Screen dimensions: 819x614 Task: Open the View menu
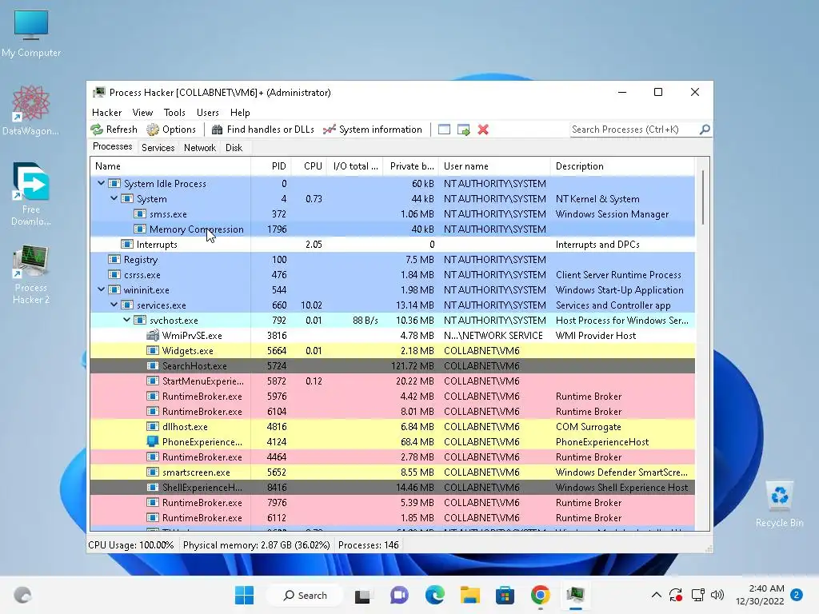pyautogui.click(x=142, y=112)
